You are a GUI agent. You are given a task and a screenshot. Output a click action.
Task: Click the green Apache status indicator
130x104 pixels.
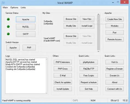pos(8,19)
